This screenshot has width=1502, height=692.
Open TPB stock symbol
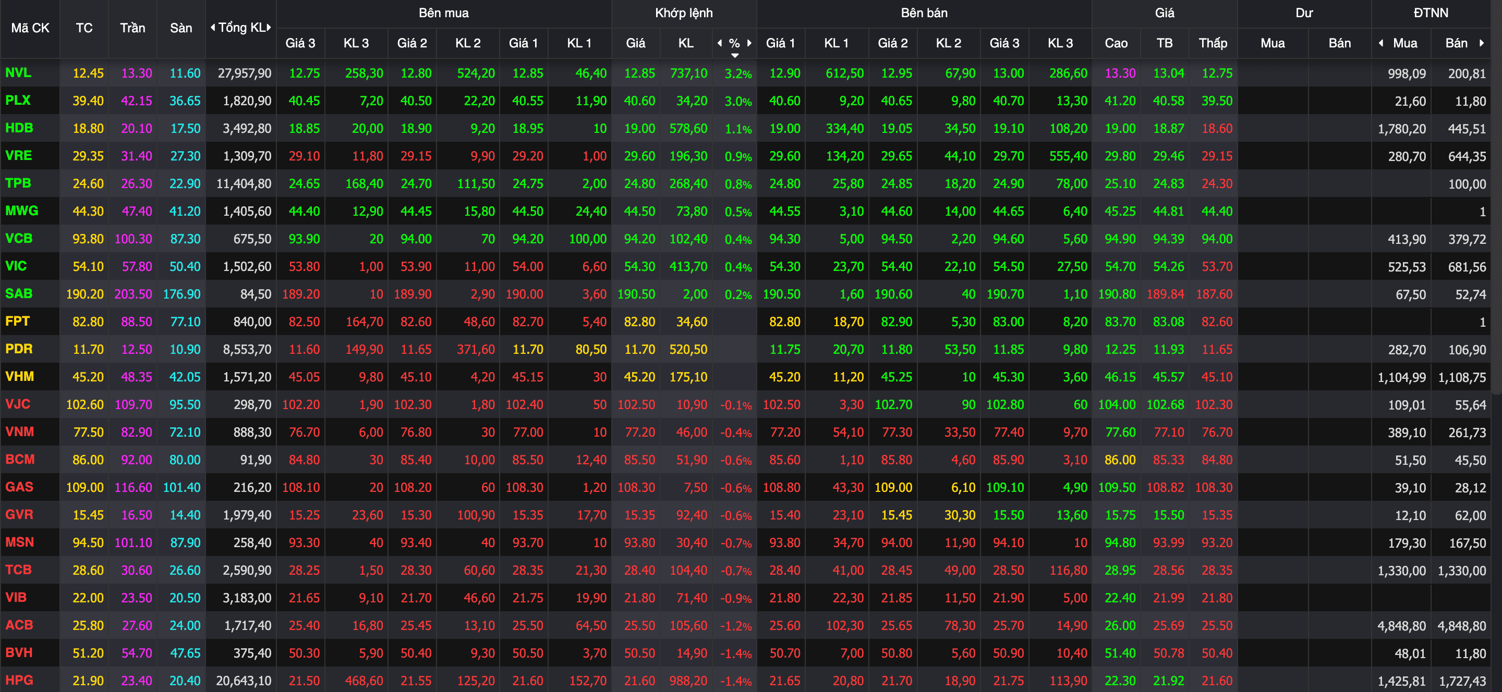pyautogui.click(x=18, y=183)
